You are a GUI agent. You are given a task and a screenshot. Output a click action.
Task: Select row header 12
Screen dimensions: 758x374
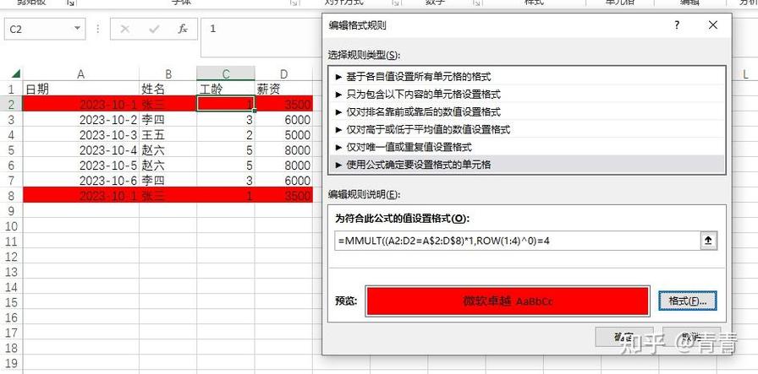point(12,257)
